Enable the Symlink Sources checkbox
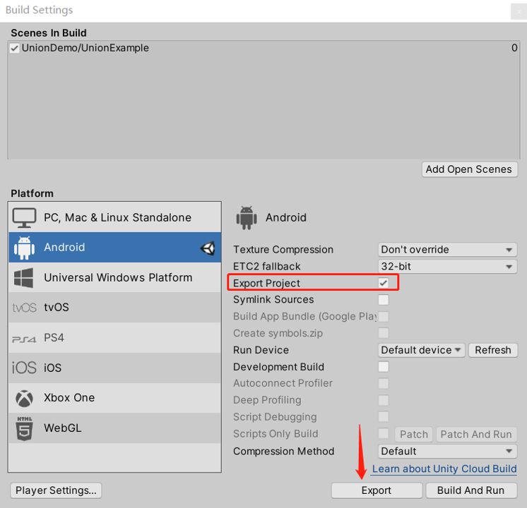Viewport: 527px width, 508px height. click(384, 300)
